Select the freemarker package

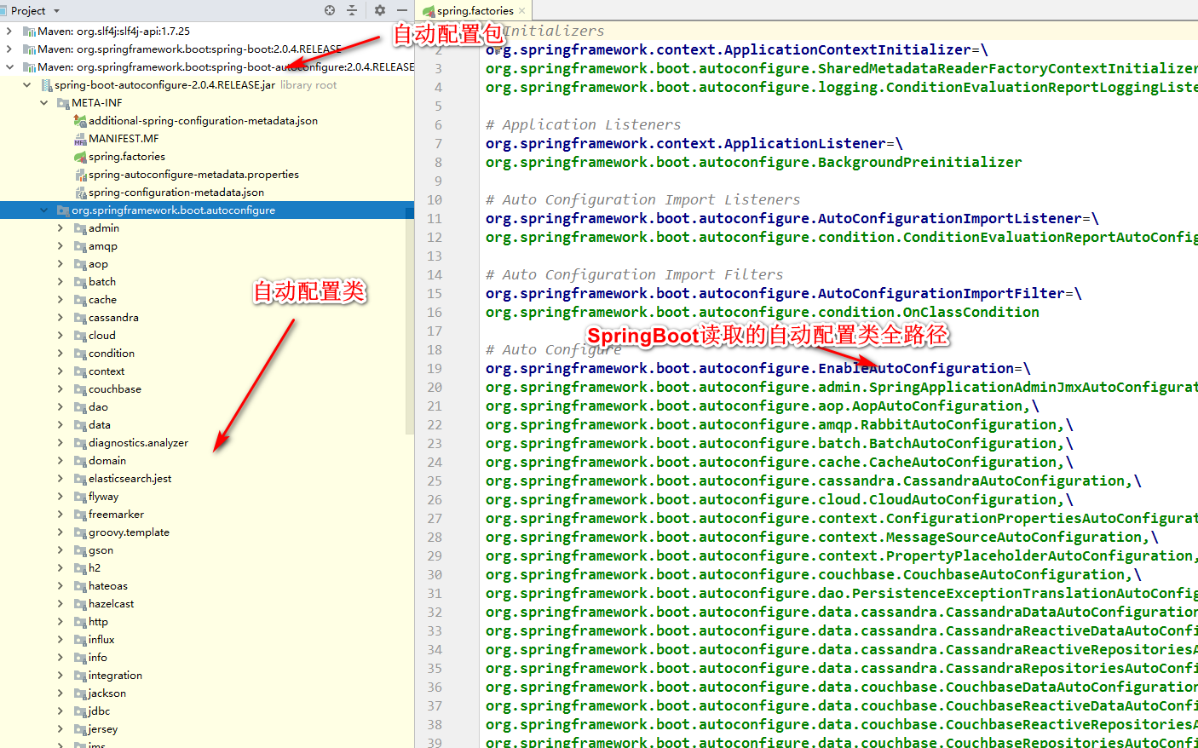pyautogui.click(x=116, y=514)
